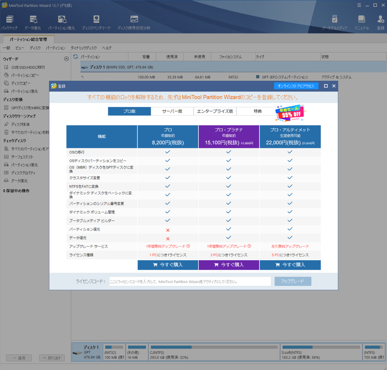This screenshot has width=387, height=370.
Task: Open the パーティション menu in the menu bar
Action: coord(56,48)
